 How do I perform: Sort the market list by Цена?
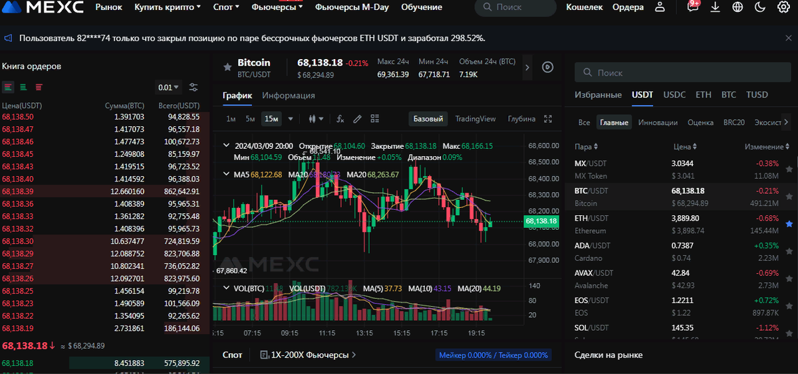point(685,146)
